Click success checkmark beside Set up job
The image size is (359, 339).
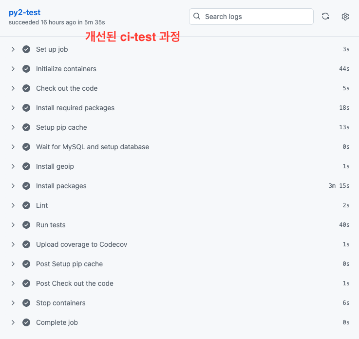[26, 49]
